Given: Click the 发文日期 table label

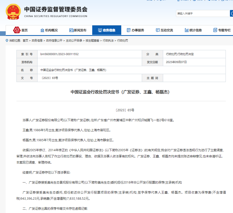Looking at the screenshot, I should tap(152, 62).
